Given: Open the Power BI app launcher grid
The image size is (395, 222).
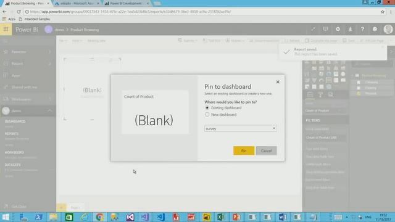Looking at the screenshot, I should [x=6, y=29].
